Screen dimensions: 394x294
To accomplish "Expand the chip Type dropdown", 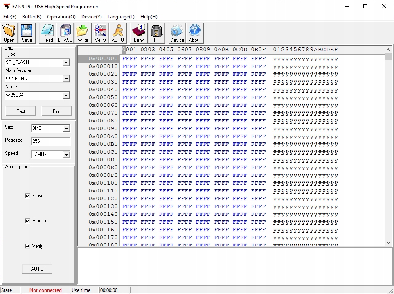I will coord(66,63).
